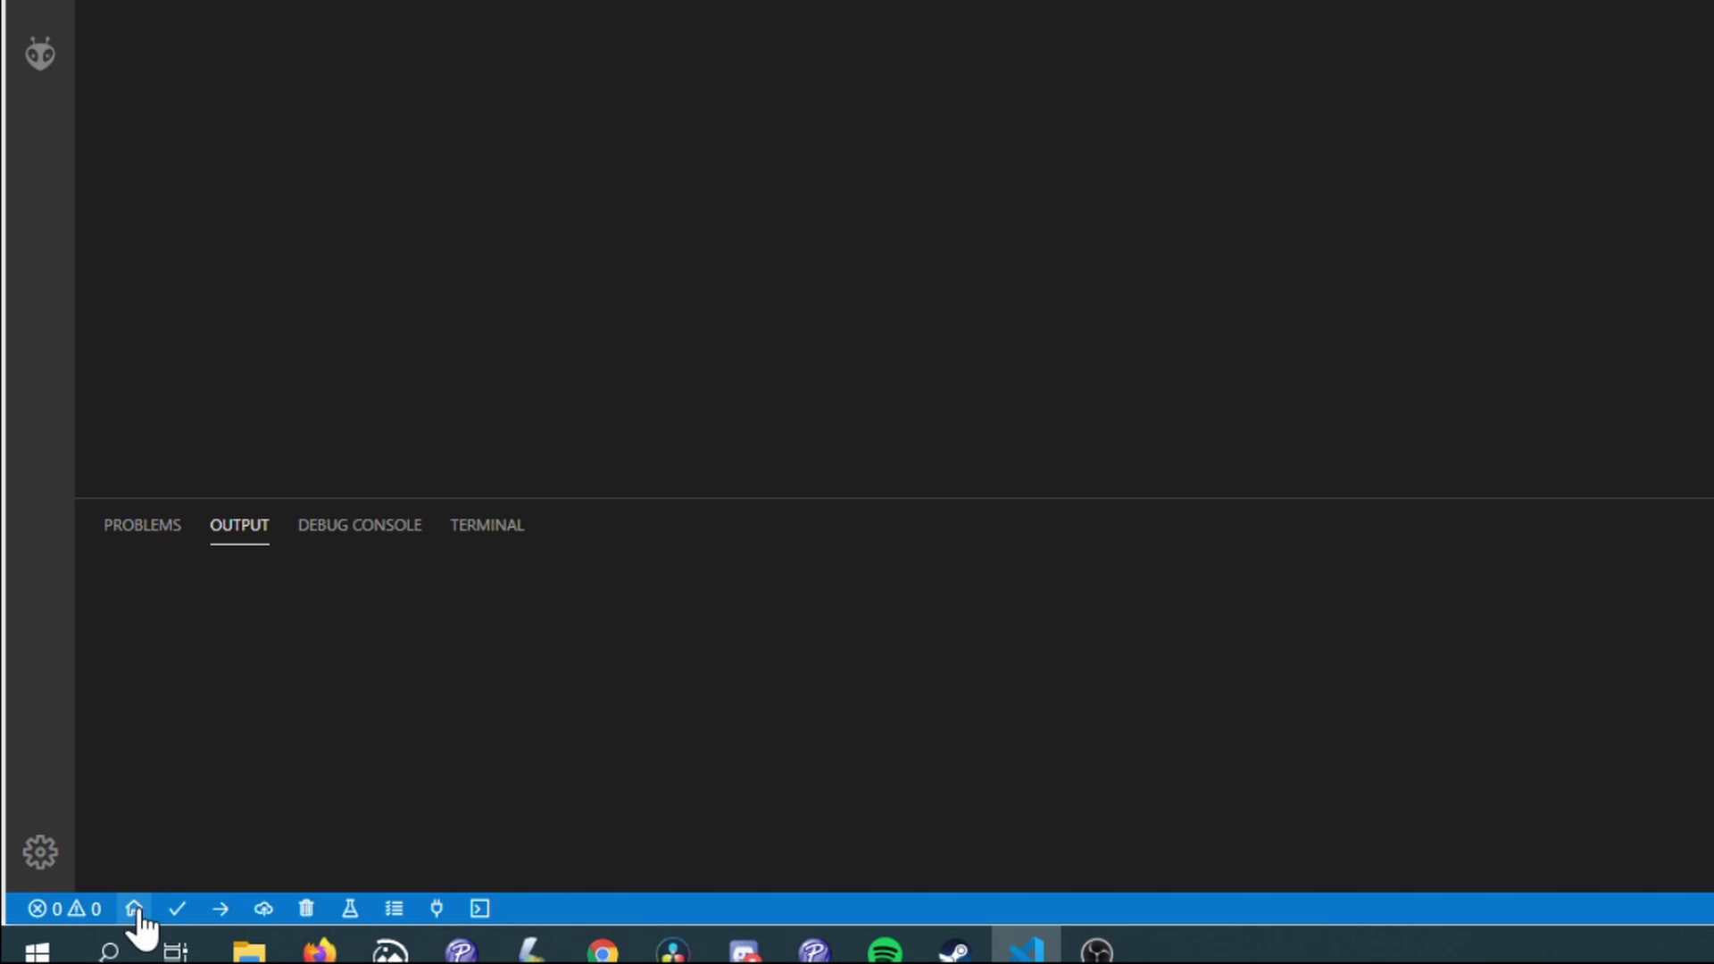Viewport: 1714px width, 964px height.
Task: Click the Clean trash can icon
Action: tap(306, 909)
